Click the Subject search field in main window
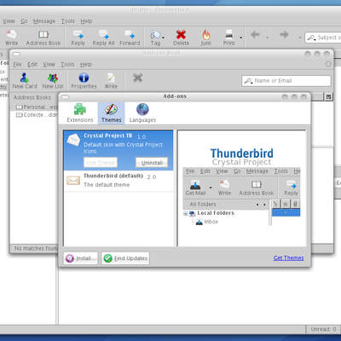 tap(323, 38)
